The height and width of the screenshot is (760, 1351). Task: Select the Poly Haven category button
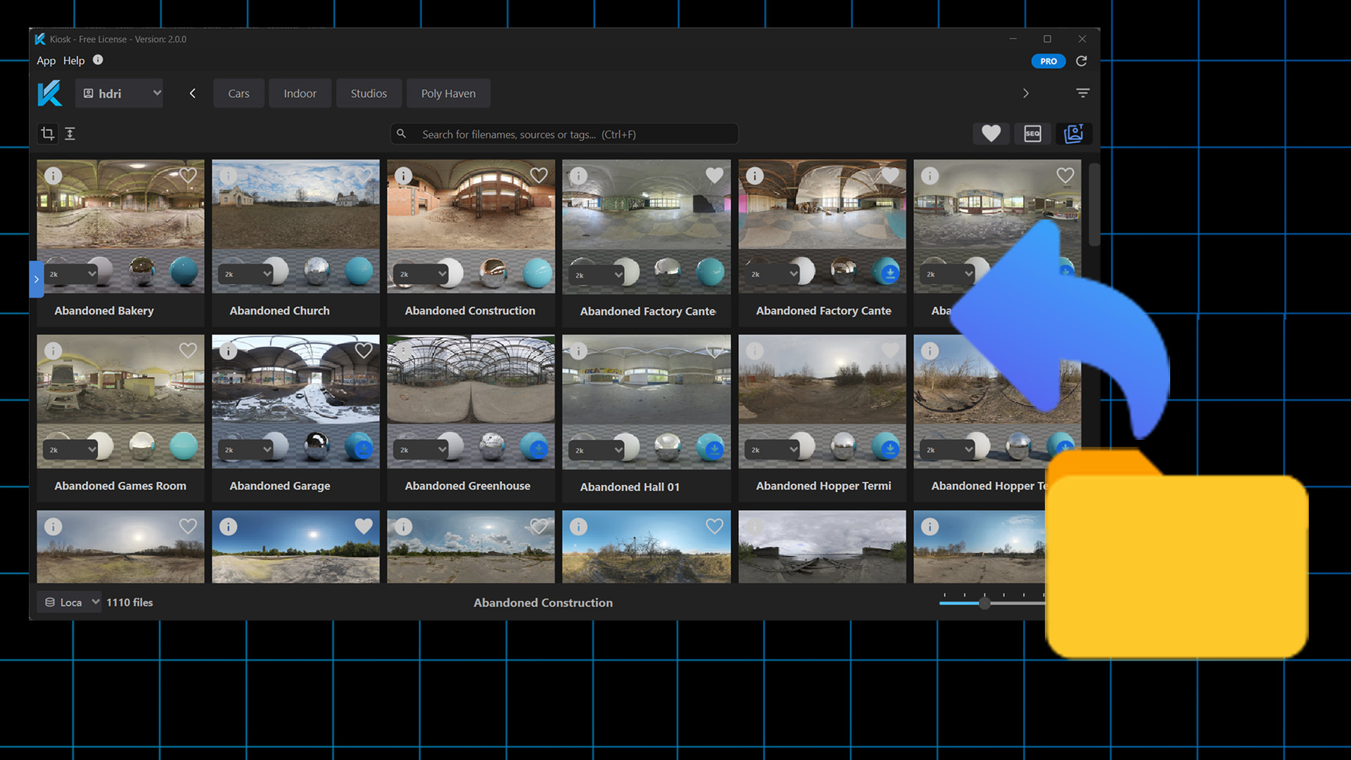[448, 93]
